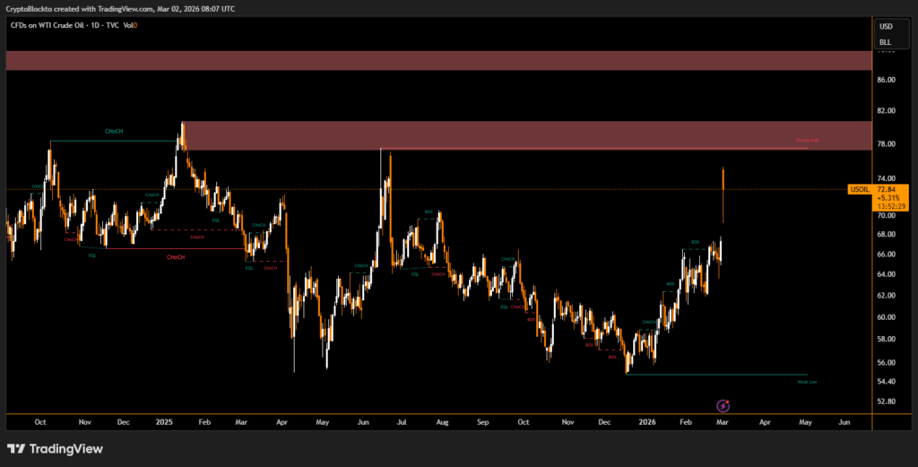Open the USD currency selector
This screenshot has width=918, height=467.
point(885,26)
